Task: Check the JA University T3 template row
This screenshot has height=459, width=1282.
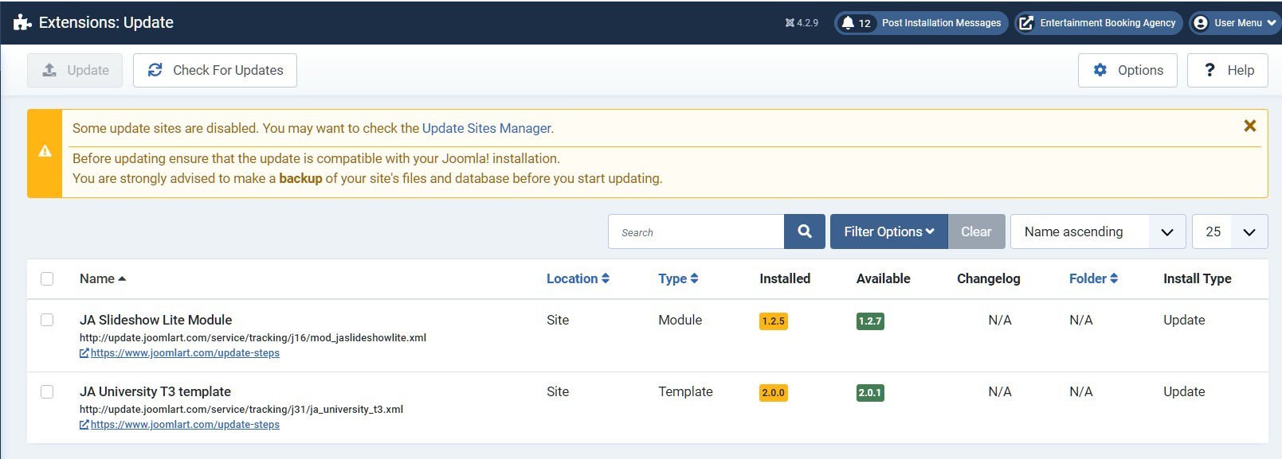Action: (x=47, y=391)
